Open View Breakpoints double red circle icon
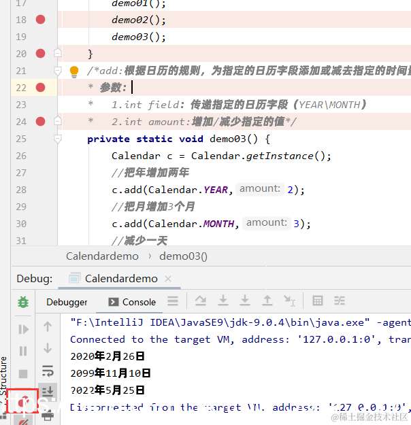Image resolution: width=411 pixels, height=425 pixels. 23,402
